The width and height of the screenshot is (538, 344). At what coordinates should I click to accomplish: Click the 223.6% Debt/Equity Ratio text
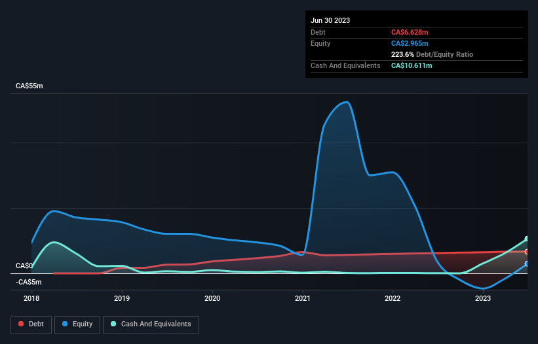tap(432, 54)
